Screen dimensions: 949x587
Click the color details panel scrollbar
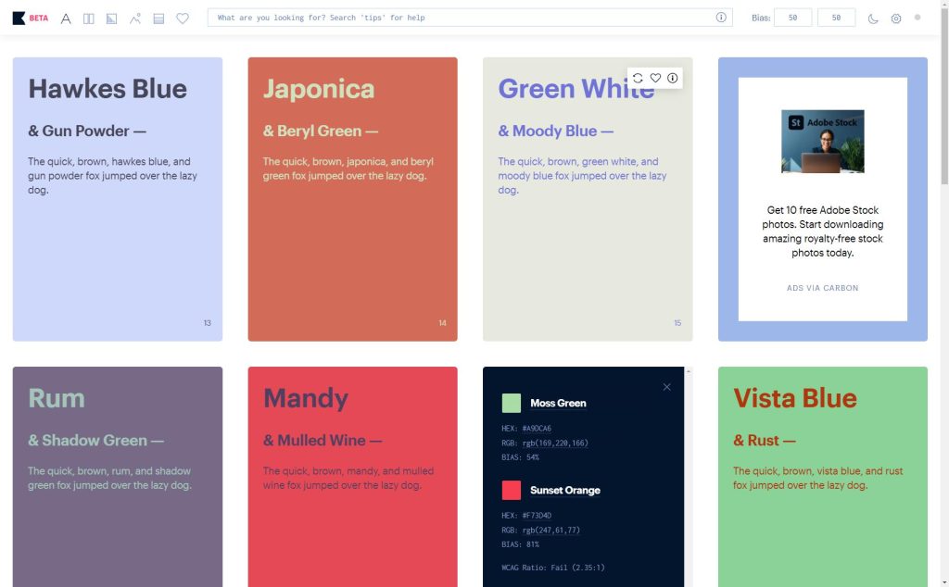point(689,477)
